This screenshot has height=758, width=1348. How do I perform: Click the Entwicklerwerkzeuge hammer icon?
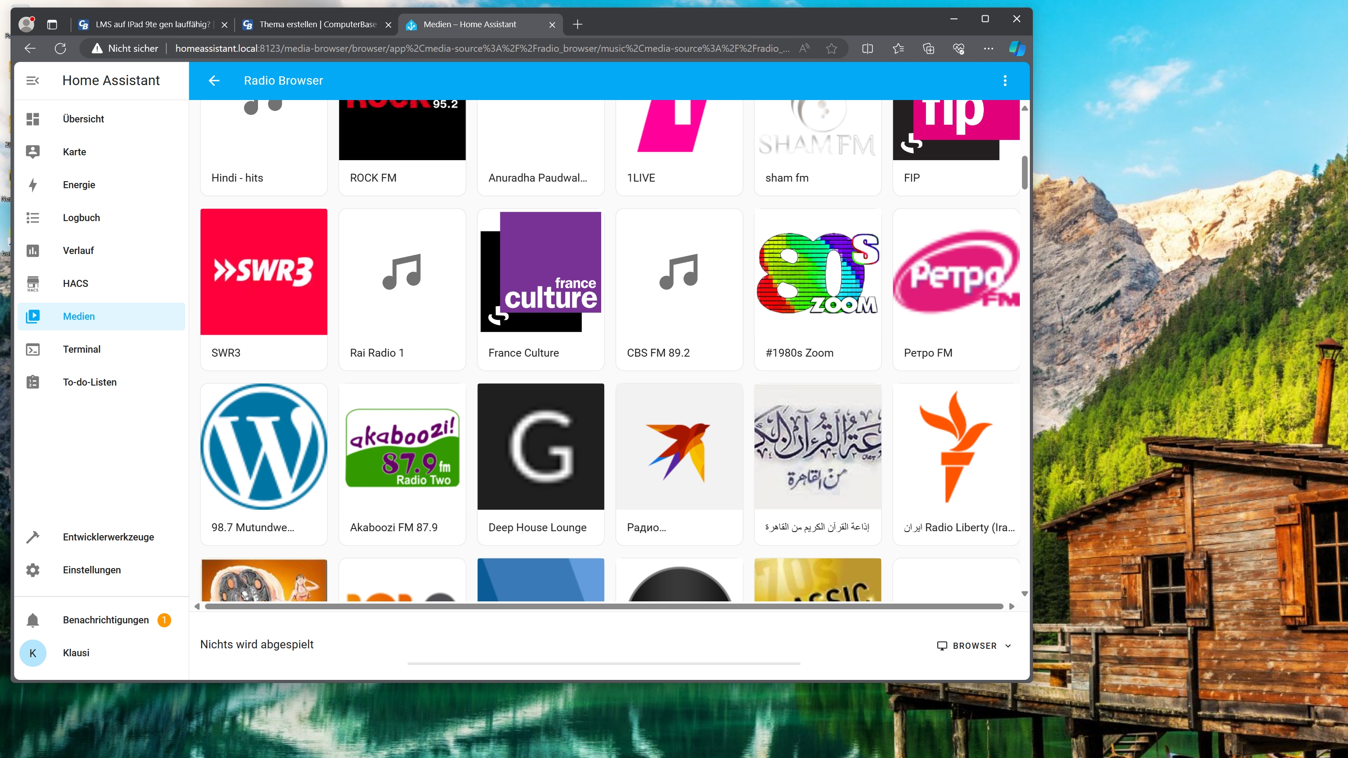coord(33,537)
